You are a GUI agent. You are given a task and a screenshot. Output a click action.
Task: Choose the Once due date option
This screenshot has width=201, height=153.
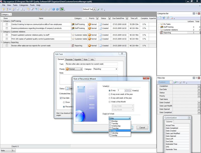(64, 102)
